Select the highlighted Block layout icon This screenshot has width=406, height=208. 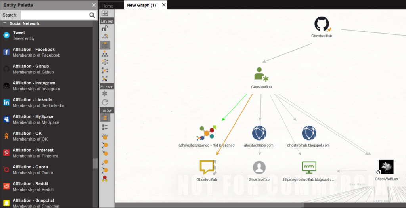[x=105, y=45]
